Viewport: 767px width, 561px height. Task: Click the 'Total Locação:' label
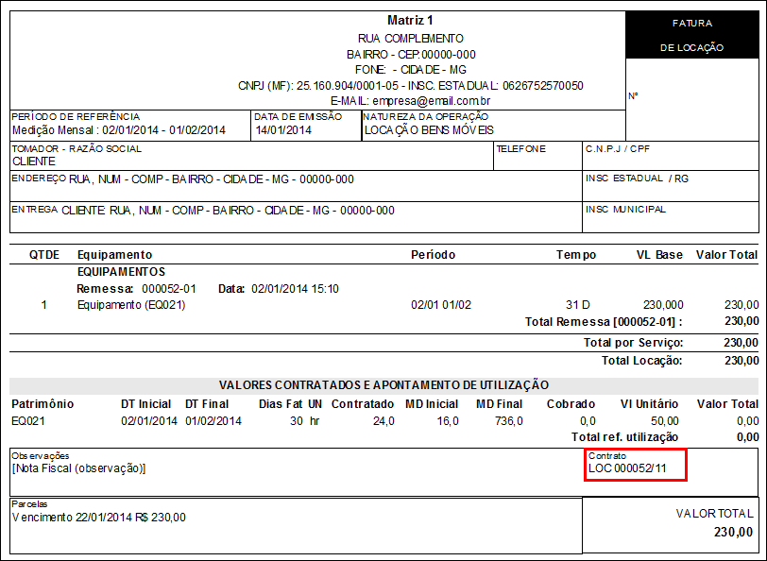pyautogui.click(x=641, y=361)
